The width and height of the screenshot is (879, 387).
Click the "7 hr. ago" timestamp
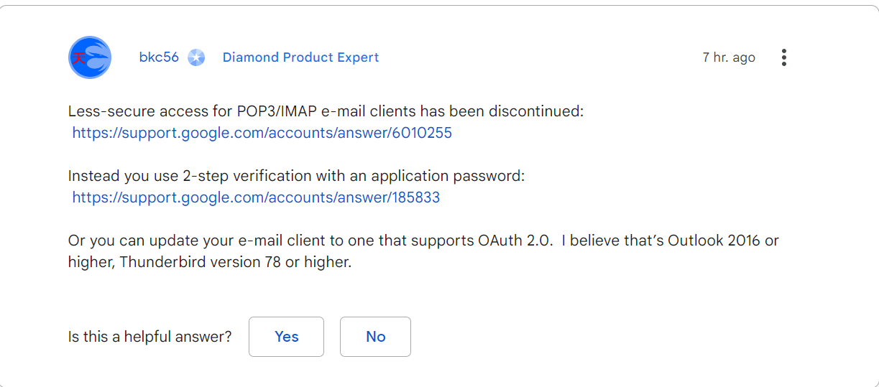pos(729,57)
